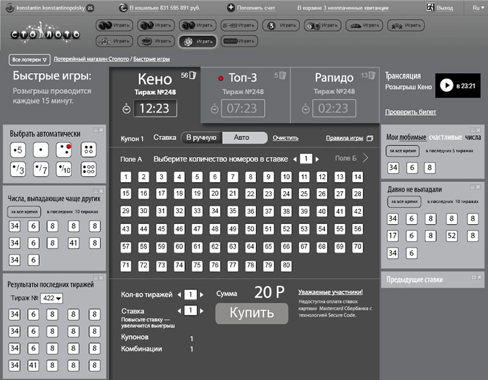Toggle number 40 in Поле А
The image size is (488, 380).
[304, 212]
